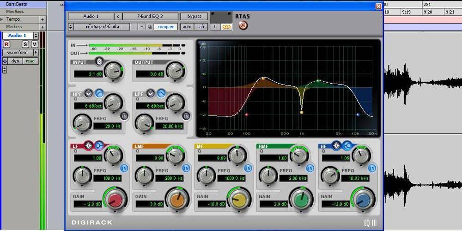Click the blue HF point on EQ graph

[x=358, y=115]
